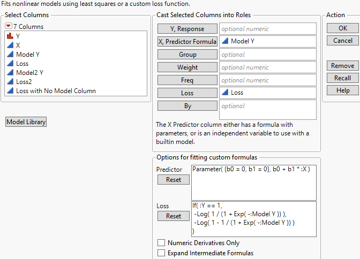Open the Model Library

pos(26,122)
